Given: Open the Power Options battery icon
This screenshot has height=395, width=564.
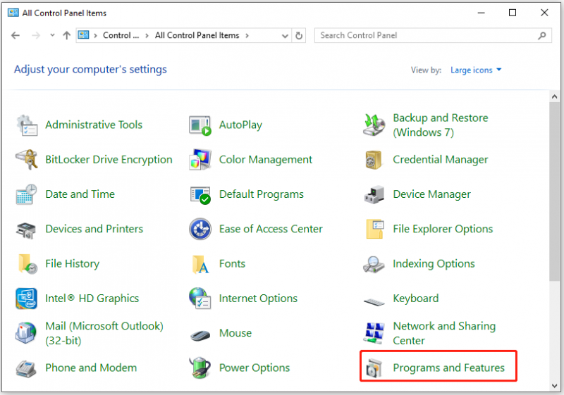Looking at the screenshot, I should 200,368.
